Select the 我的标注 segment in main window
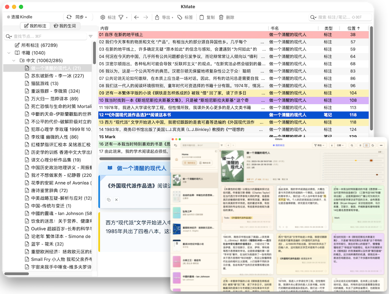Image resolution: width=389 pixels, height=294 pixels. point(35,26)
